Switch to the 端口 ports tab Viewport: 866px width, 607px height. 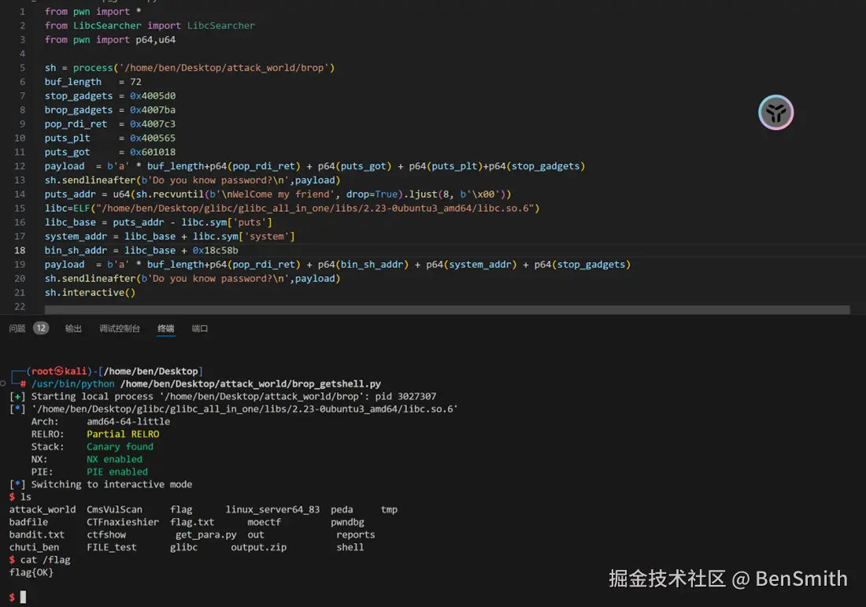coord(200,328)
